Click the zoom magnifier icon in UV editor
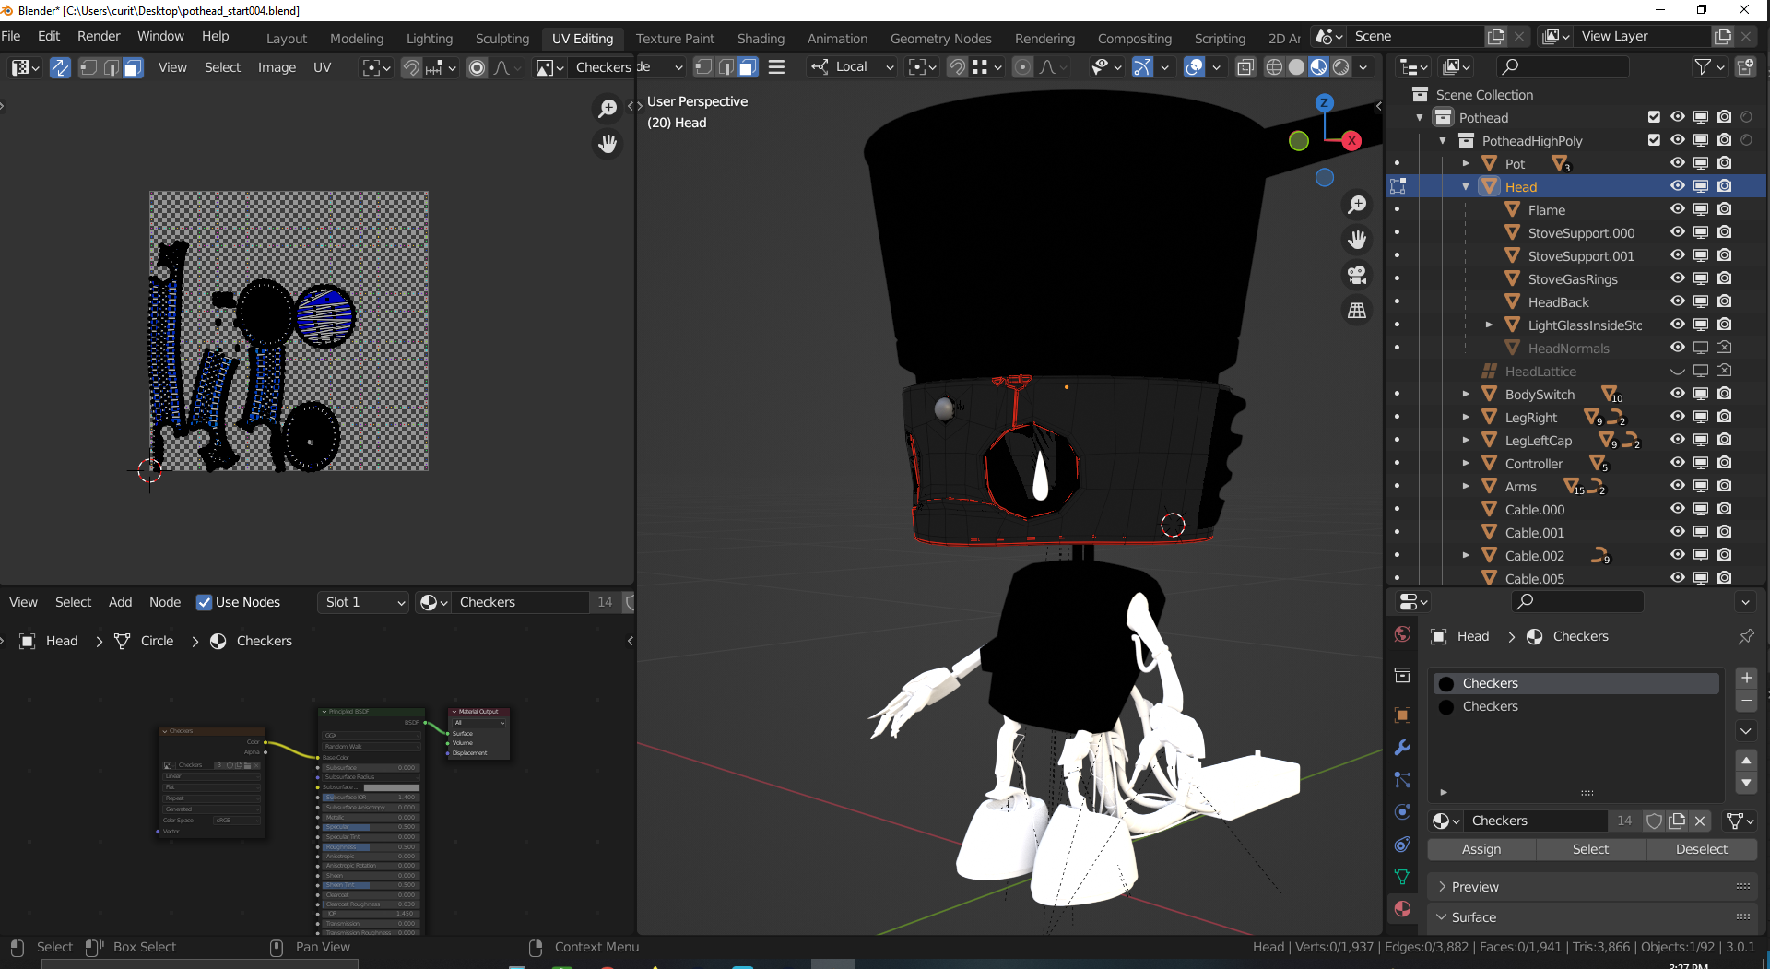The height and width of the screenshot is (969, 1770). [608, 109]
